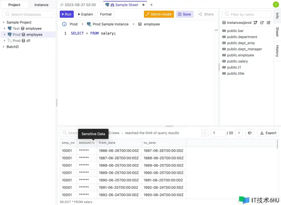Switch to the Project tab
The height and width of the screenshot is (205, 281).
[x=14, y=5]
